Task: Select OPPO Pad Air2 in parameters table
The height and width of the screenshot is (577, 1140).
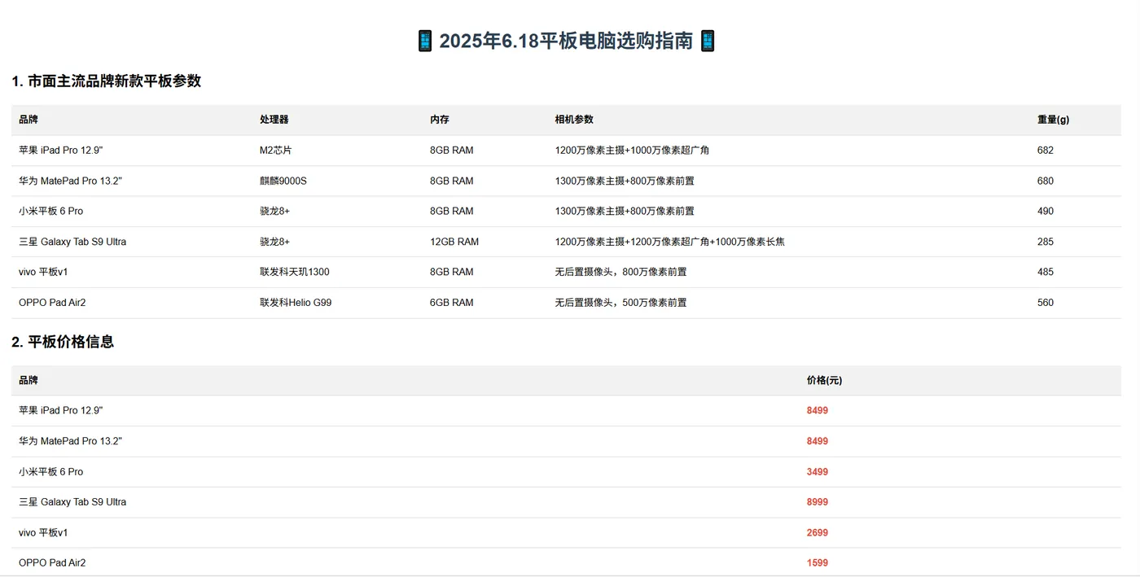Action: click(x=52, y=303)
